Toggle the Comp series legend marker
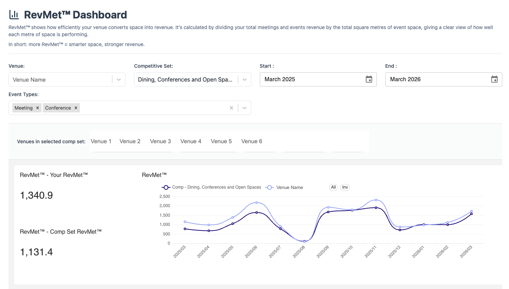Image resolution: width=509 pixels, height=289 pixels. click(x=166, y=187)
